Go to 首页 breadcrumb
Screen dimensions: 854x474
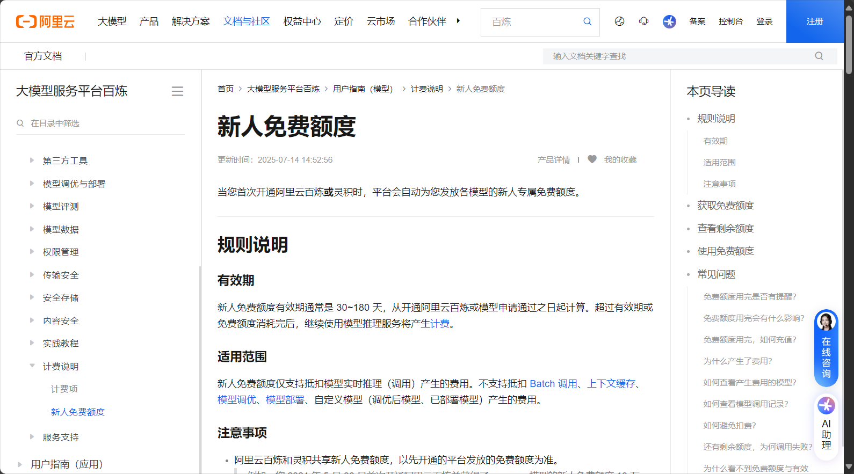pos(226,89)
